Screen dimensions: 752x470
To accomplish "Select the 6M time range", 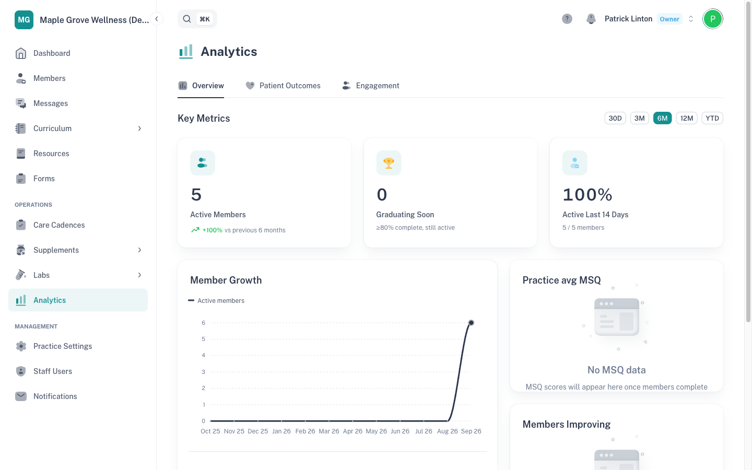I will 663,118.
